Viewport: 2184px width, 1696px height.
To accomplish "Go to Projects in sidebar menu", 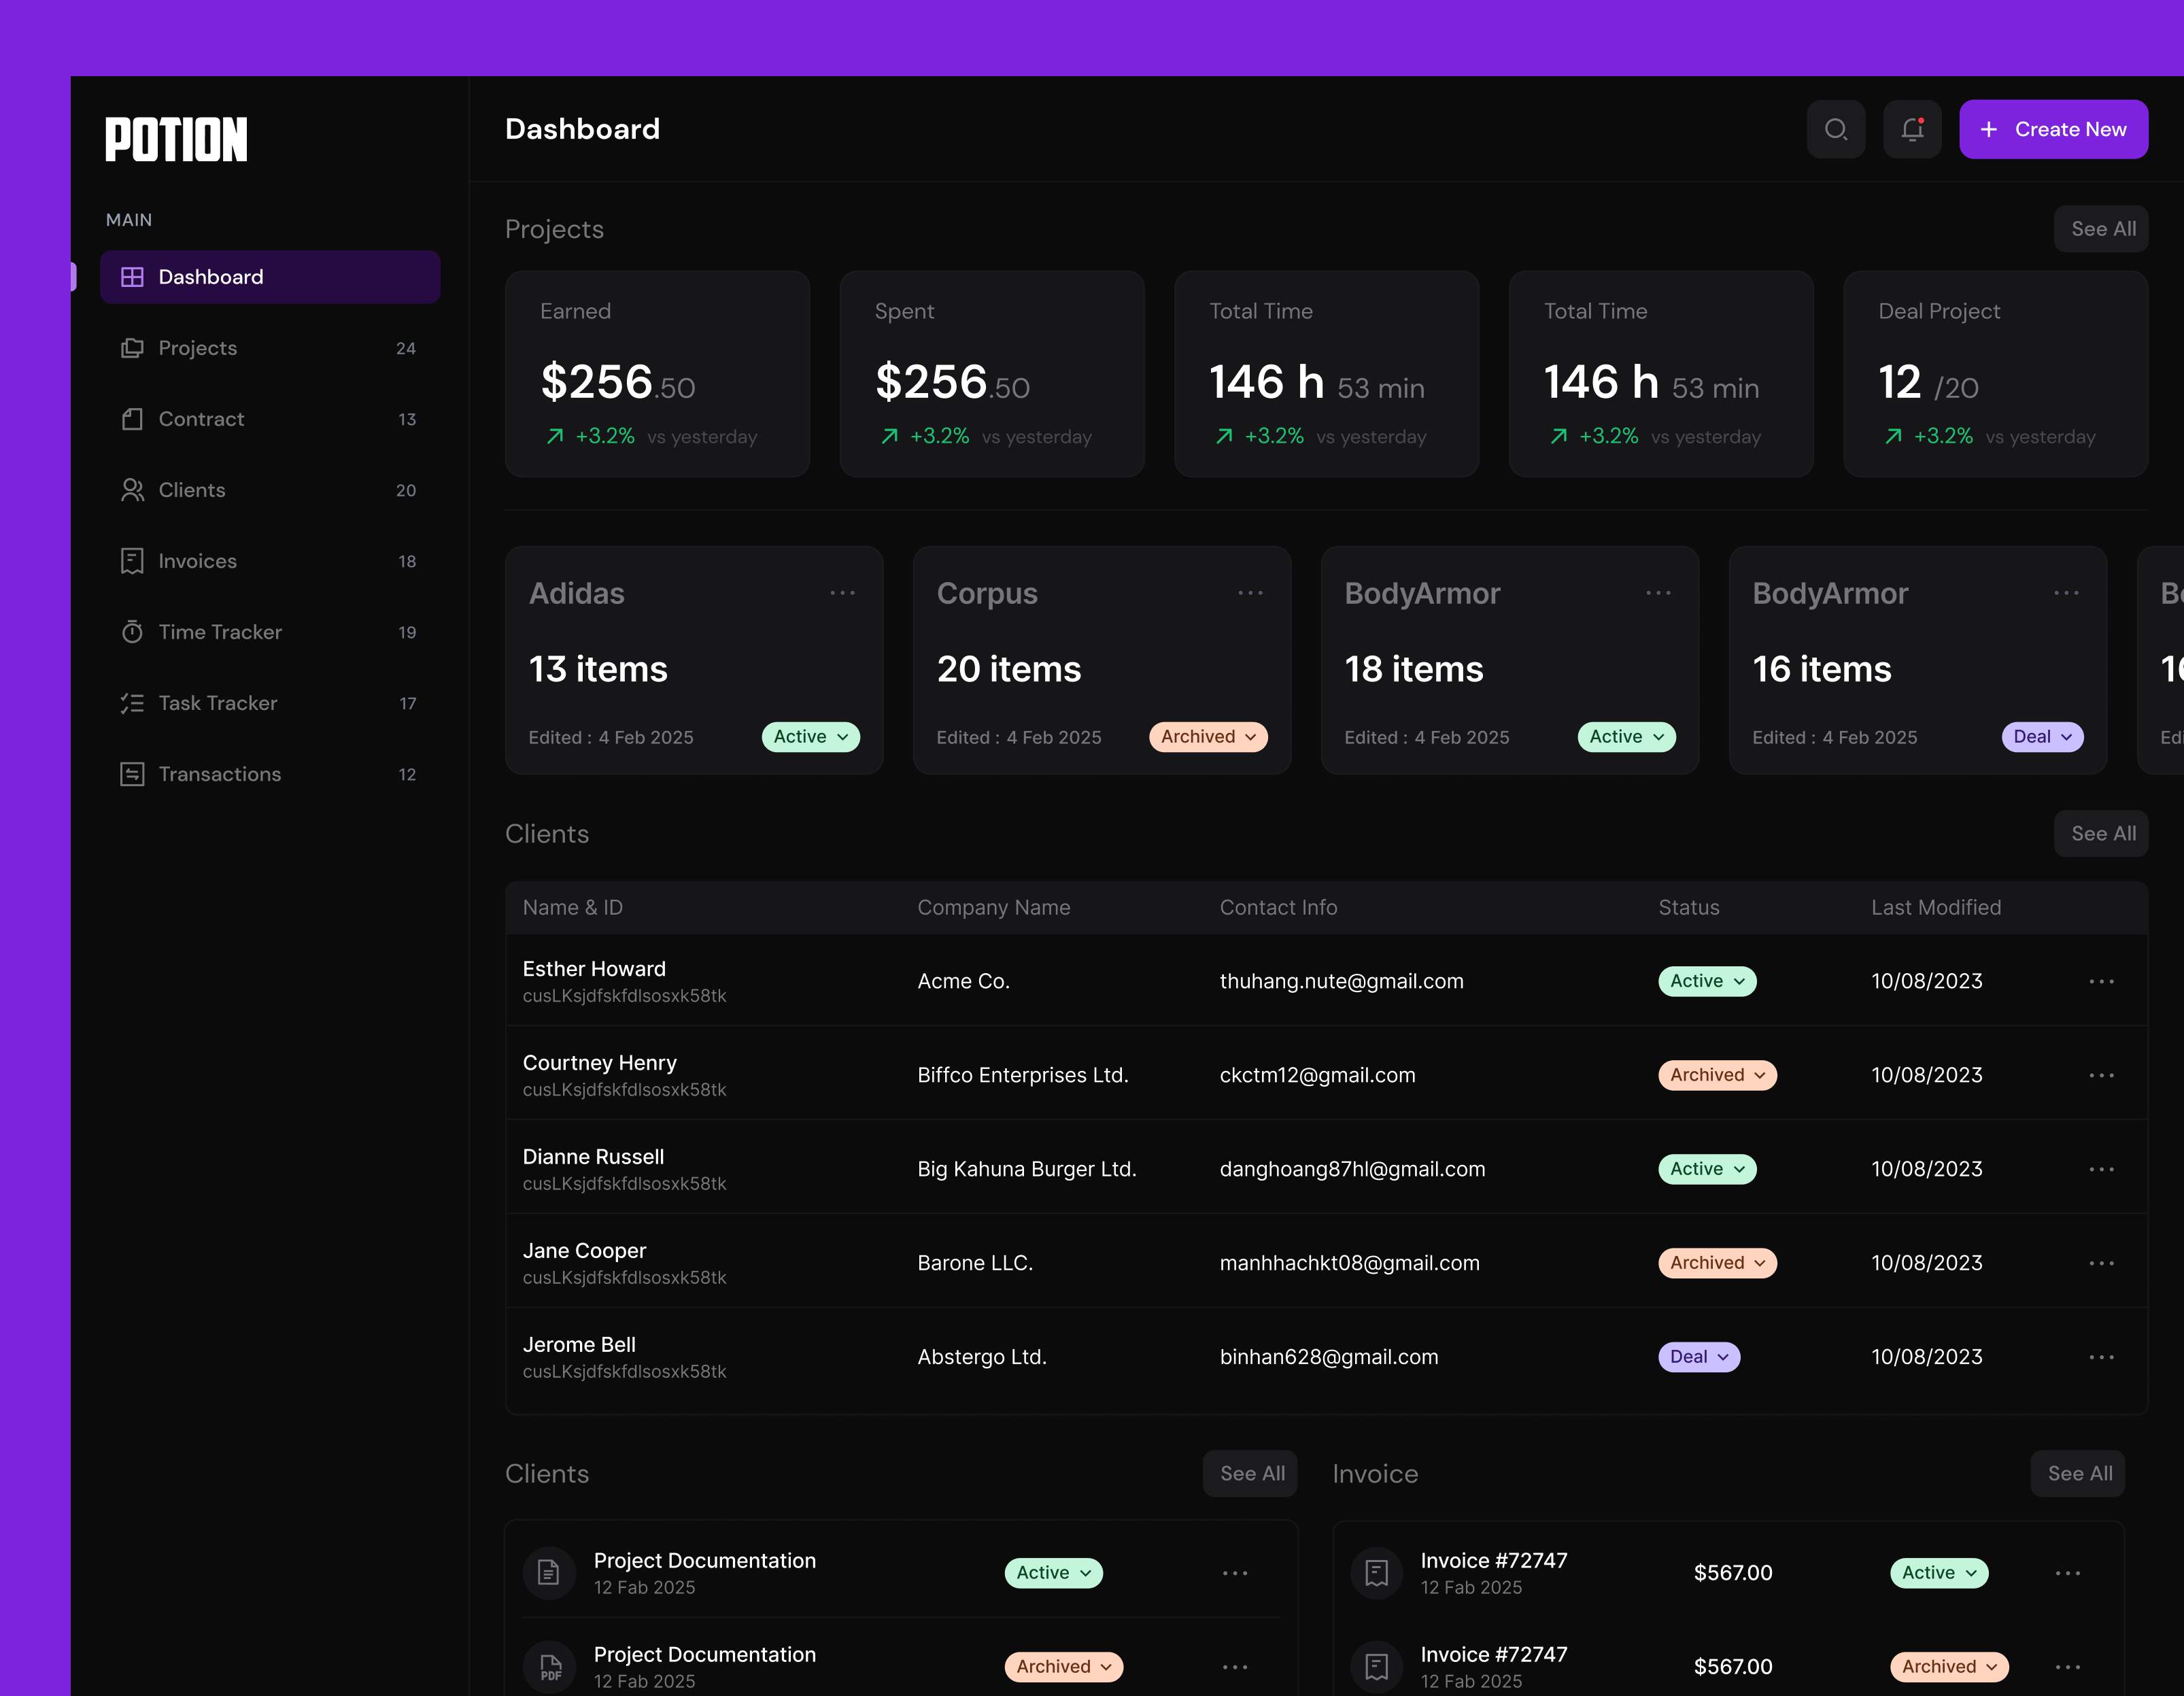I will (198, 348).
